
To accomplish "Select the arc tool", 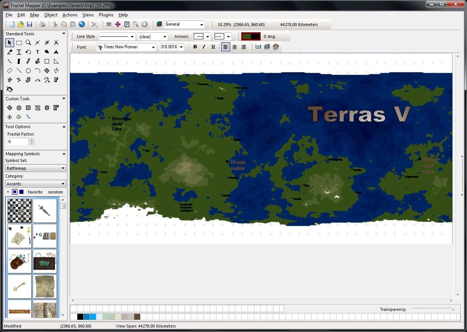I will click(x=38, y=71).
